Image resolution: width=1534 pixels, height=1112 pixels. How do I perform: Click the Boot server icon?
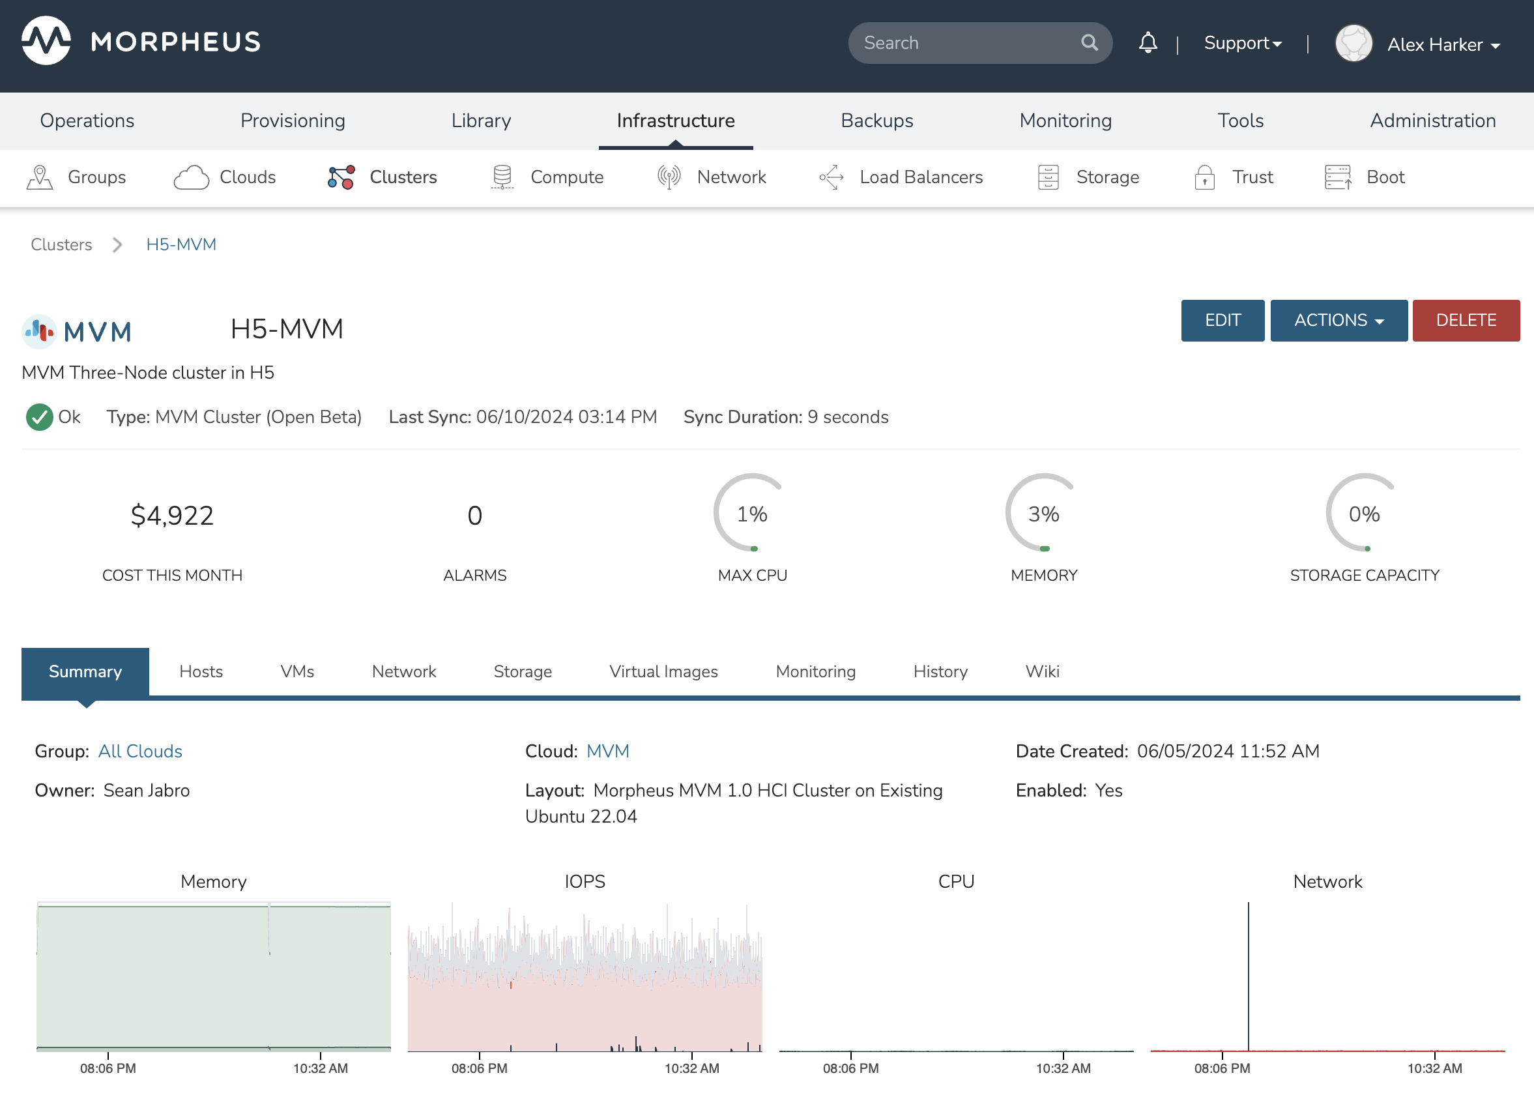[x=1338, y=177]
